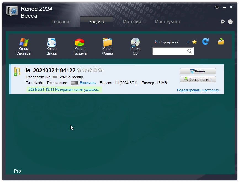This screenshot has height=184, width=241.
Task: Switch to the Главная tab
Action: pos(60,22)
